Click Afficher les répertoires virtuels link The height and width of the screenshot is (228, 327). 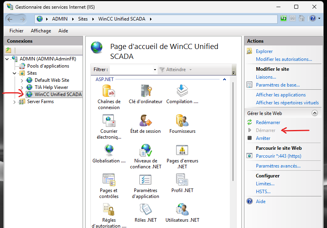(x=287, y=103)
